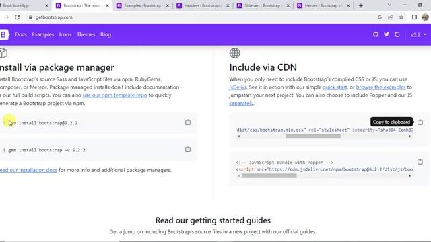Close the Examples Bootstrap tab
431x242 pixels.
(x=168, y=5)
